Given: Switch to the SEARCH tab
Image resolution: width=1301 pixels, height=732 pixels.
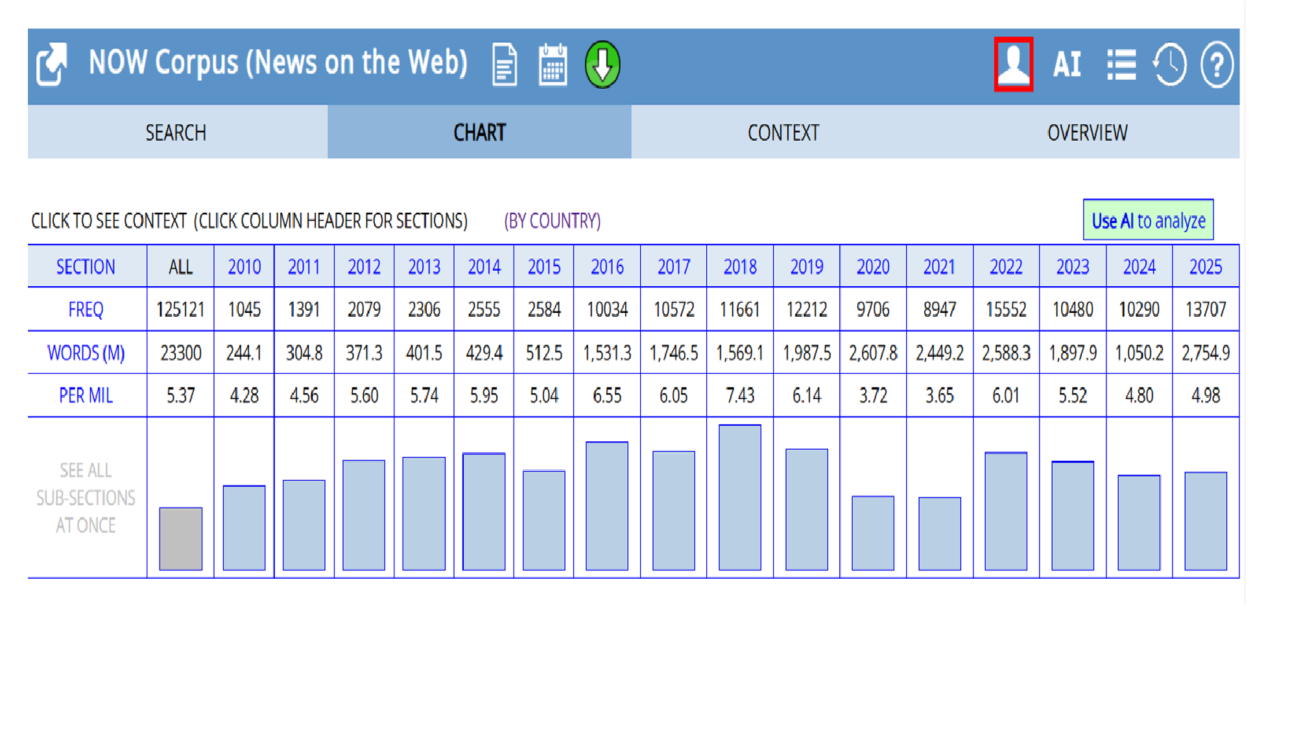Looking at the screenshot, I should 176,132.
